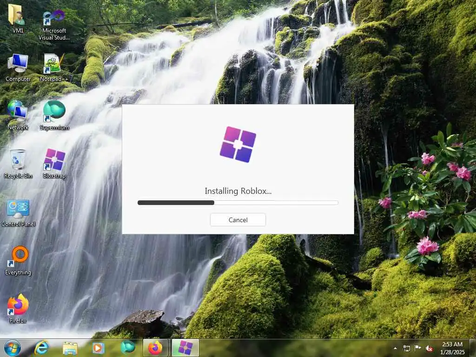Select the Microsoft Visual Studio shortcut
This screenshot has height=357, width=476.
point(54,25)
